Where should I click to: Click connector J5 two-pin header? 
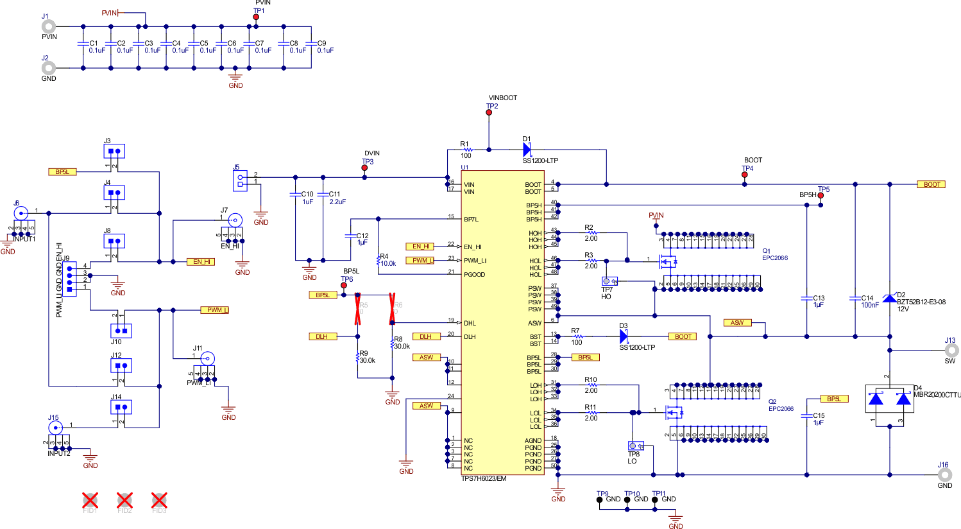(x=240, y=180)
